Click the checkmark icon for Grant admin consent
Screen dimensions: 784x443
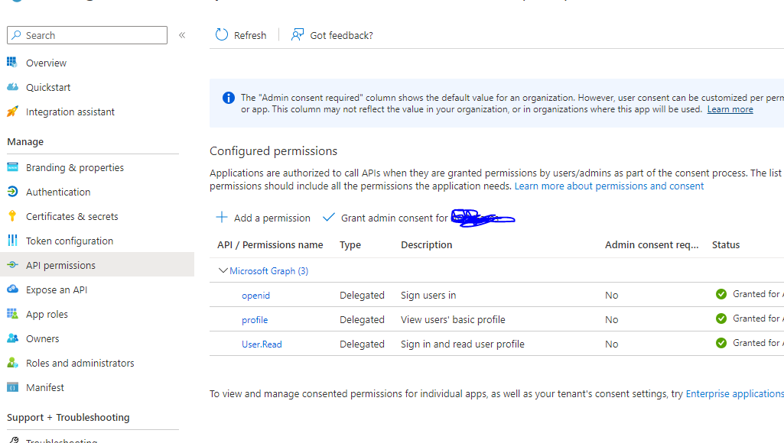tap(328, 217)
